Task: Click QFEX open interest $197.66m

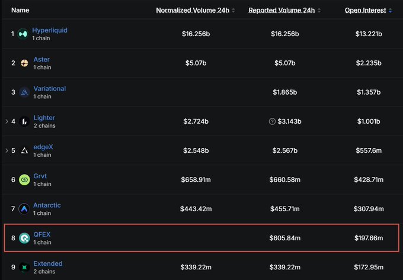Action: (x=369, y=238)
